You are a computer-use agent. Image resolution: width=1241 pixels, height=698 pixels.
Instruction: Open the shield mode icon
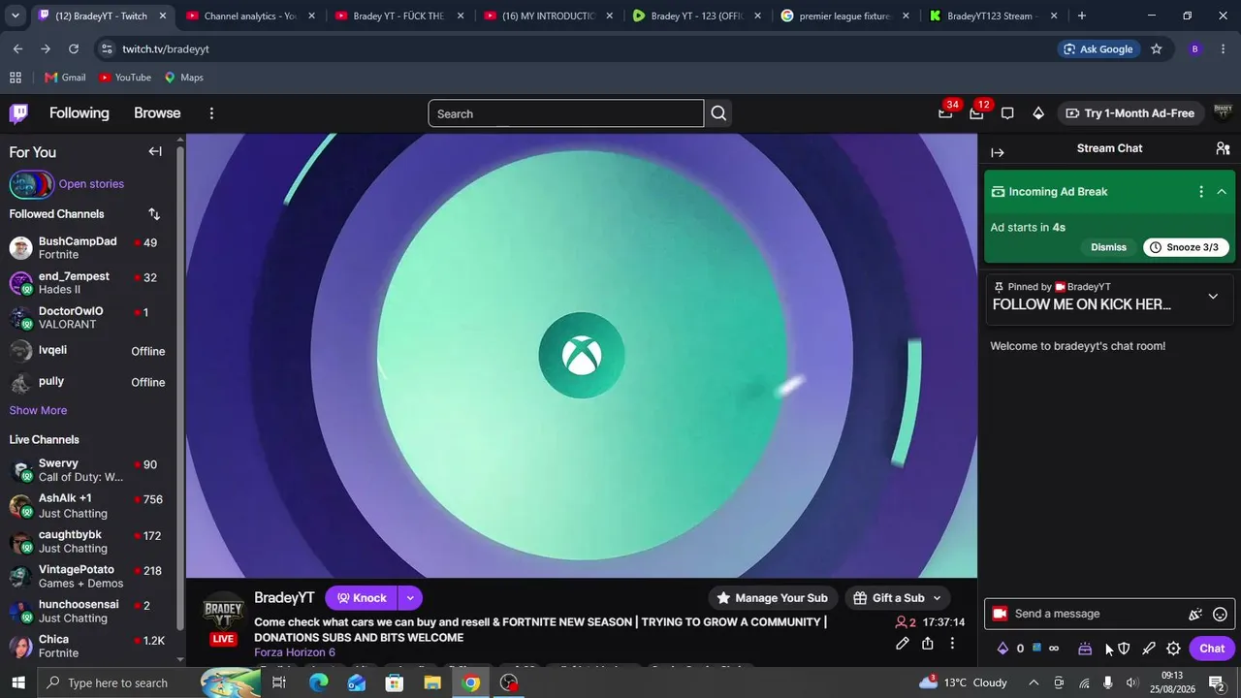point(1124,649)
